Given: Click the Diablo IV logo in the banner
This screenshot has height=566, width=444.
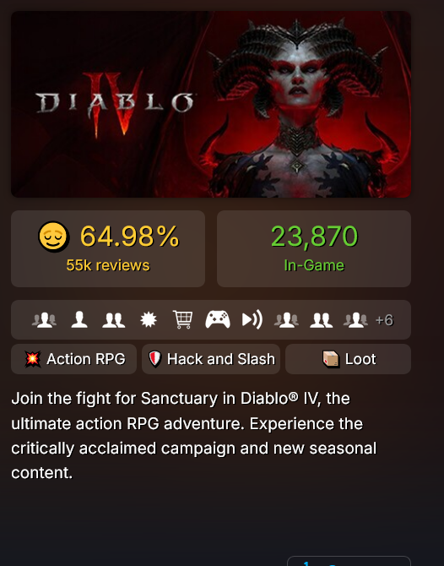Looking at the screenshot, I should click(115, 104).
